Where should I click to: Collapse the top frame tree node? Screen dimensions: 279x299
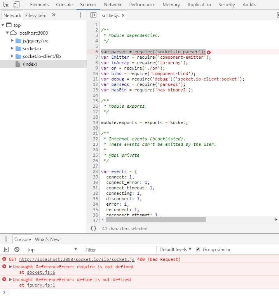3,25
